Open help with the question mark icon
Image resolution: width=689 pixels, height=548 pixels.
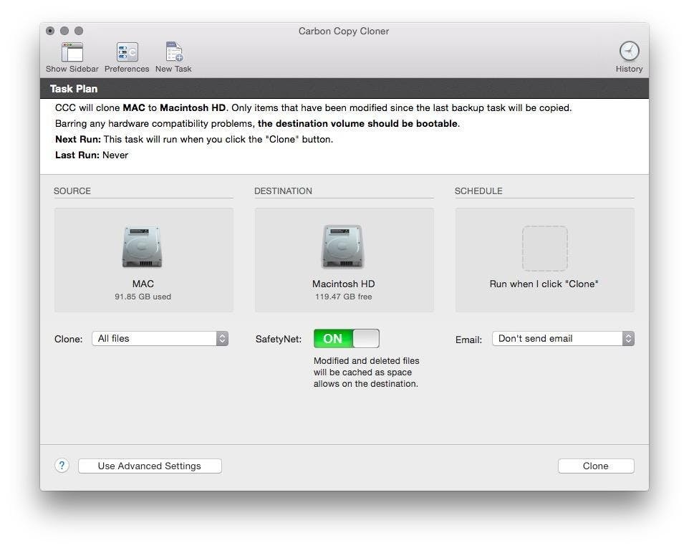[x=62, y=466]
